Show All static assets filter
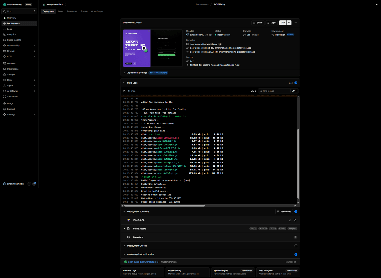This screenshot has height=278, width=381. pos(253,229)
